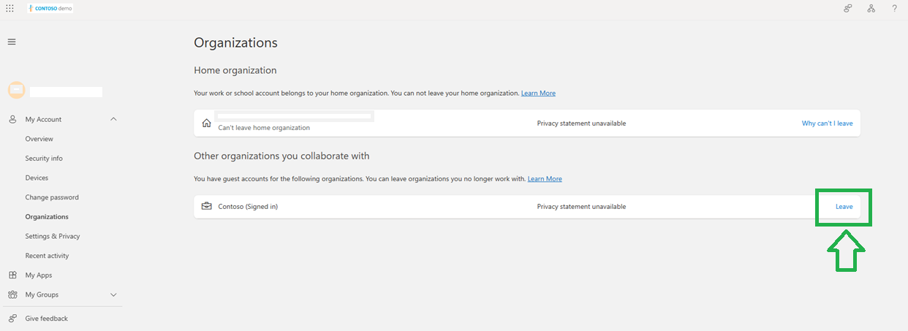This screenshot has height=331, width=908.
Task: Leave the Contoso organization
Action: coord(844,207)
